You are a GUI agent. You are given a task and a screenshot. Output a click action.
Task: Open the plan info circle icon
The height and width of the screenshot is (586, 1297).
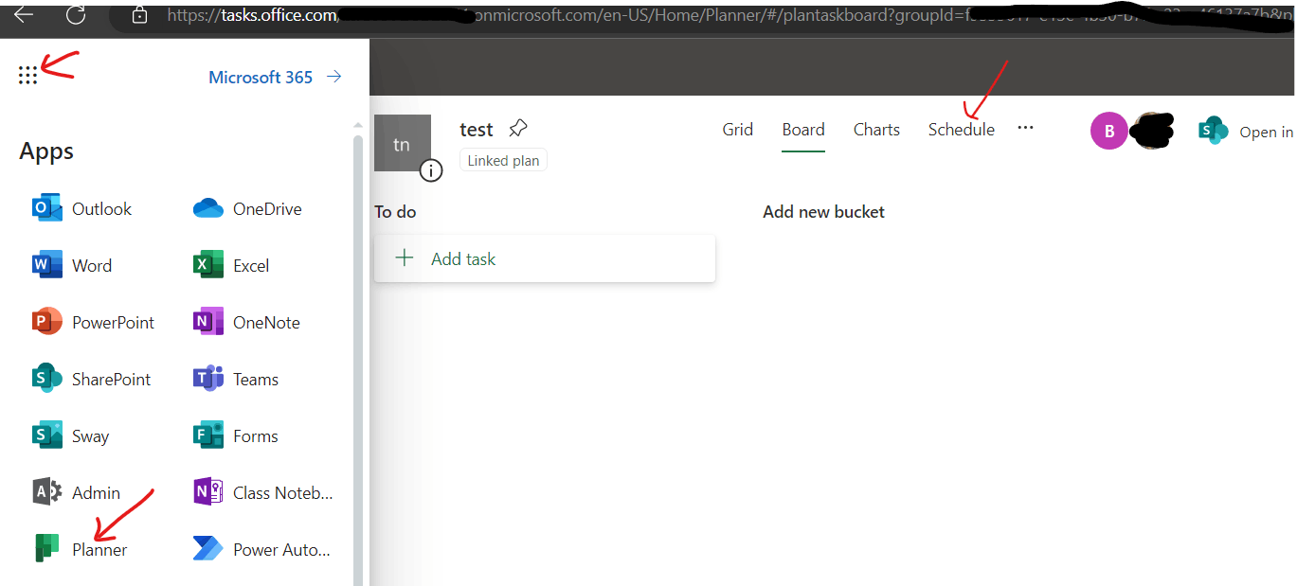431,170
